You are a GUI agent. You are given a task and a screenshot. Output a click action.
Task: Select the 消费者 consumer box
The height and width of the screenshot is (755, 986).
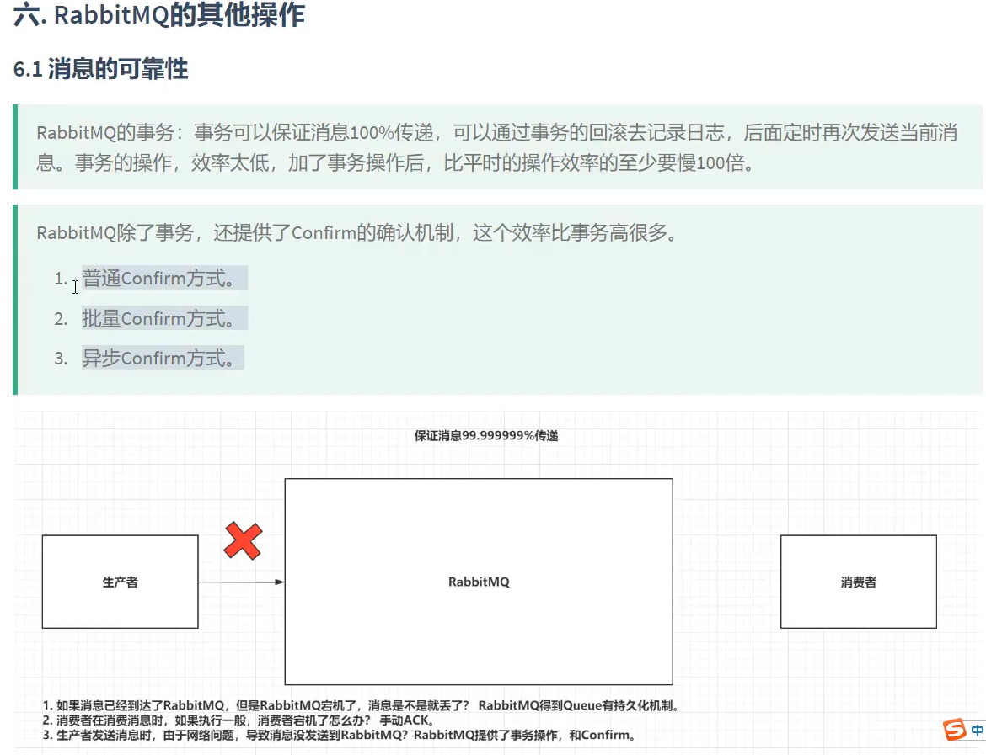point(858,582)
